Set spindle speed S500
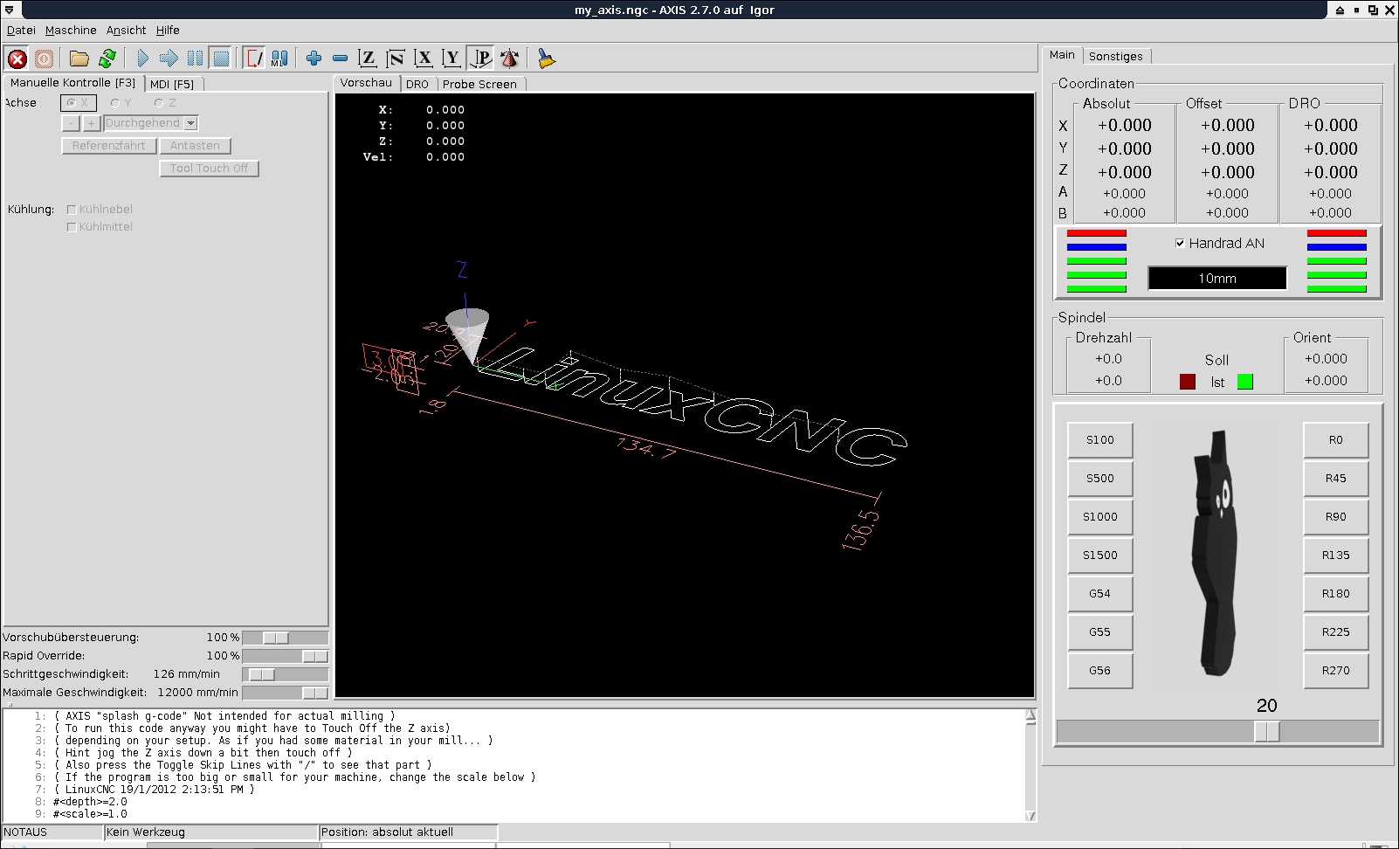The height and width of the screenshot is (849, 1399). [x=1100, y=479]
